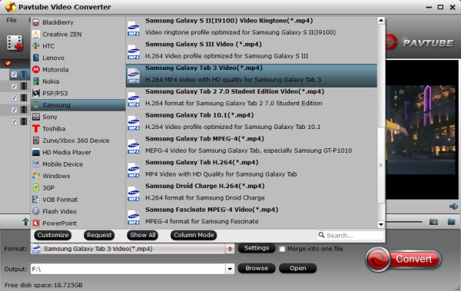Click the add video file icon
The image size is (461, 291).
[x=15, y=43]
